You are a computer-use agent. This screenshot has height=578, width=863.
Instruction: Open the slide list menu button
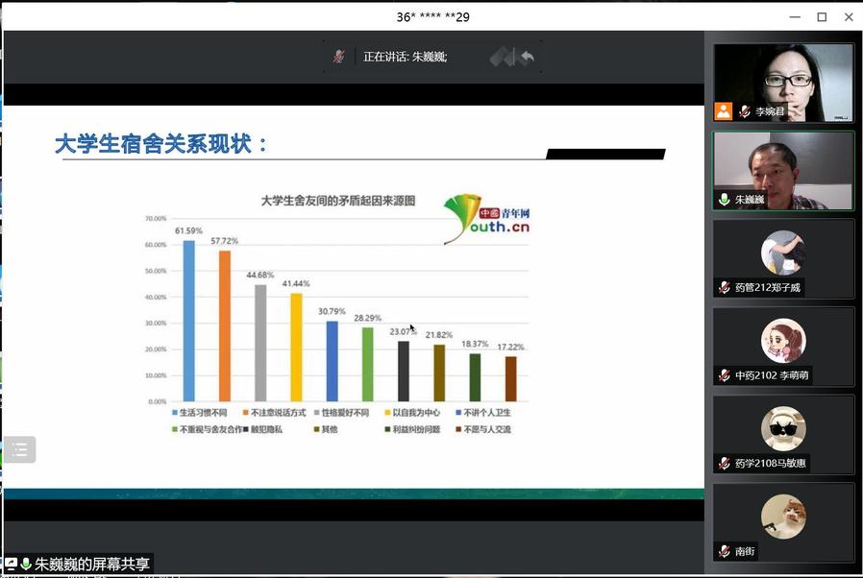pyautogui.click(x=20, y=449)
